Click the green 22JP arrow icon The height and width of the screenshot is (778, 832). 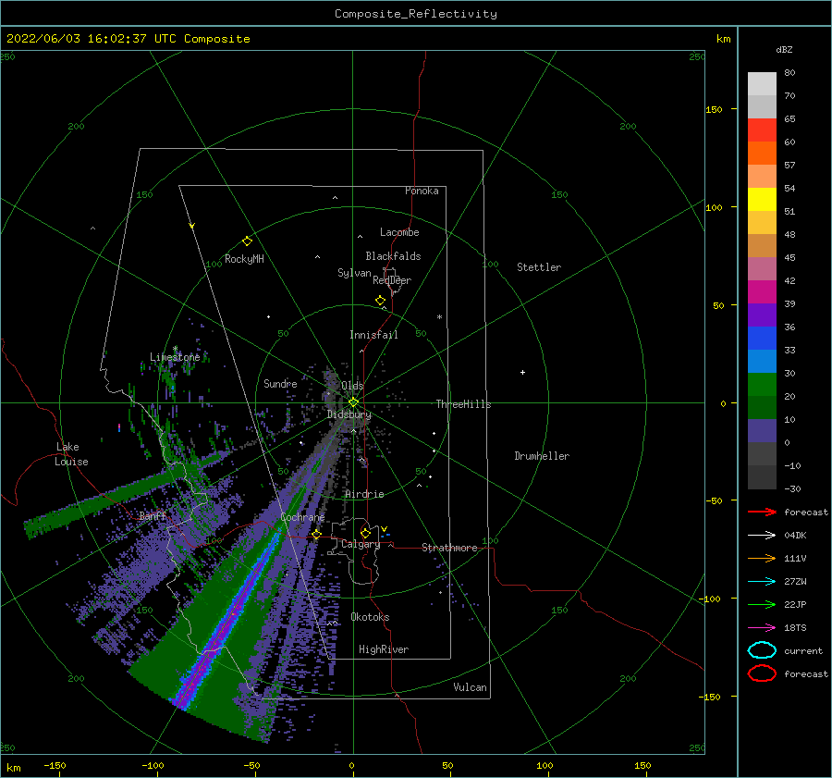pyautogui.click(x=762, y=604)
